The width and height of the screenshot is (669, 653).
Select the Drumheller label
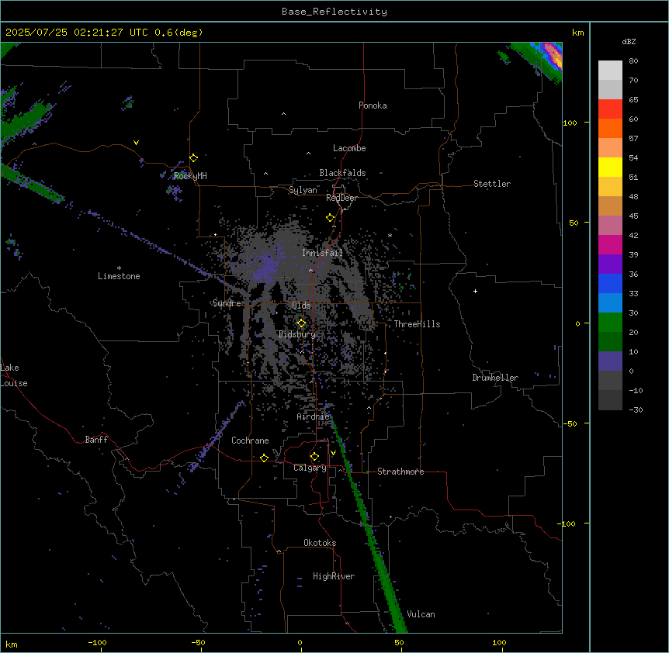click(x=495, y=378)
